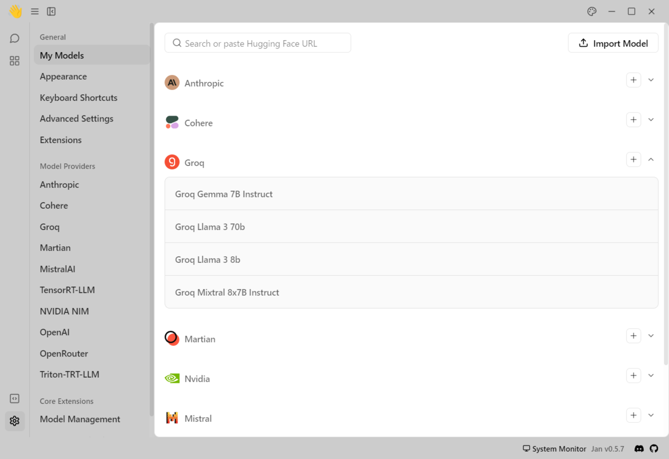Open the GitHub icon in status bar
The width and height of the screenshot is (669, 459).
point(654,448)
